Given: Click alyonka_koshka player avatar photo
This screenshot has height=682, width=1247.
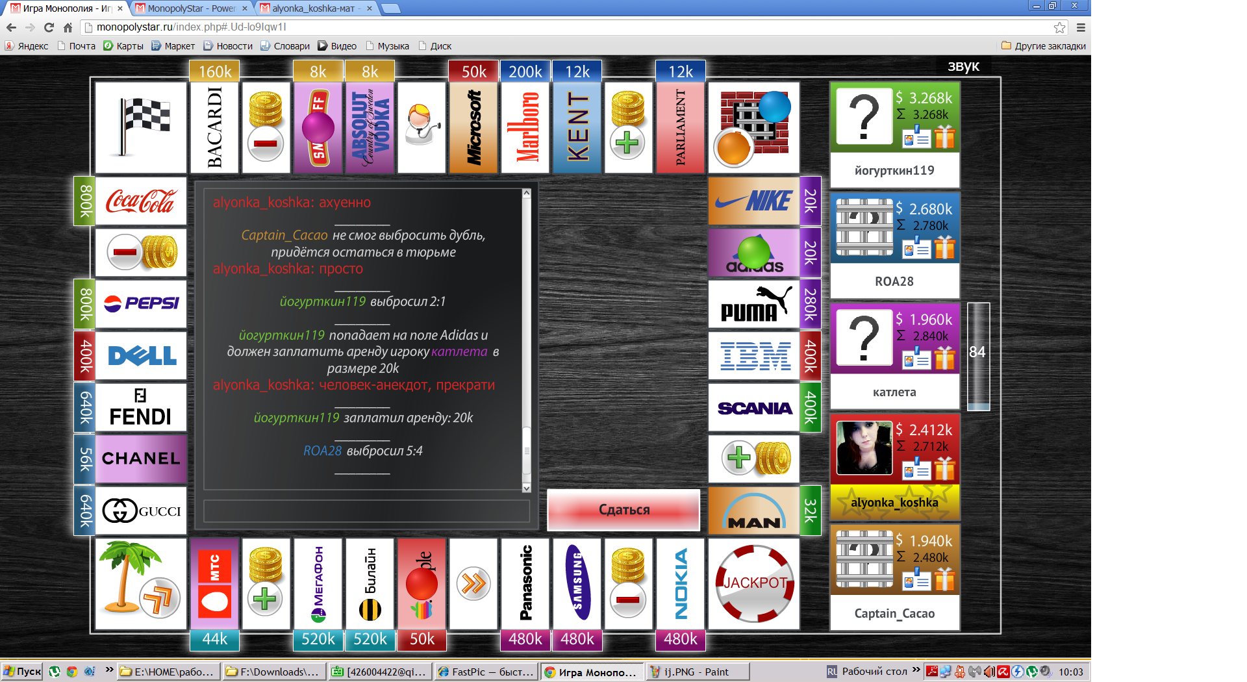Looking at the screenshot, I should coord(864,448).
